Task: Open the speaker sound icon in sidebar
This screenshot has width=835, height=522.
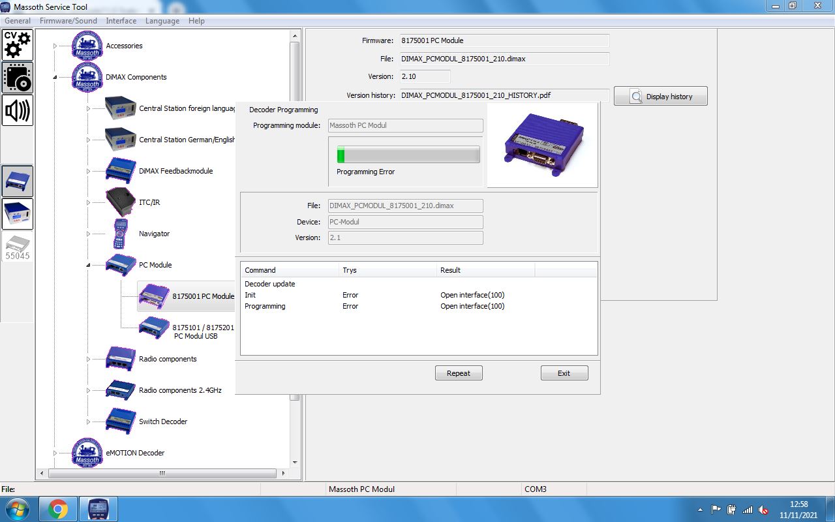Action: pos(18,110)
